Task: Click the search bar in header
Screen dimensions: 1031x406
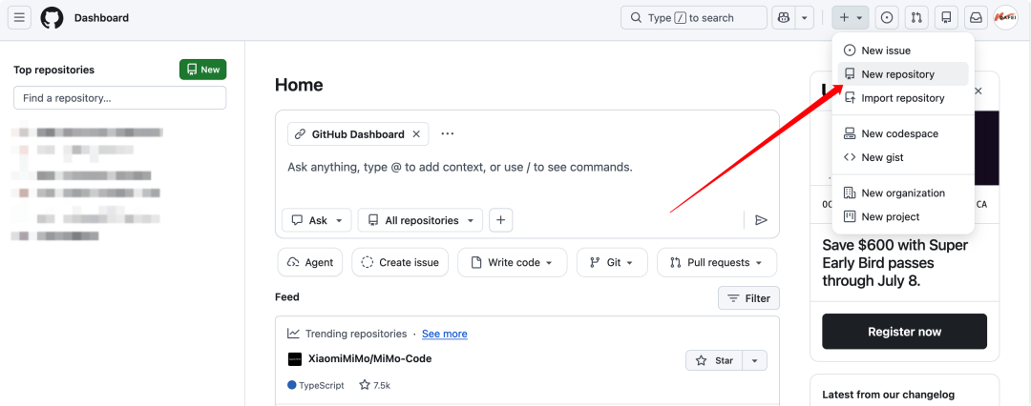Action: 694,18
